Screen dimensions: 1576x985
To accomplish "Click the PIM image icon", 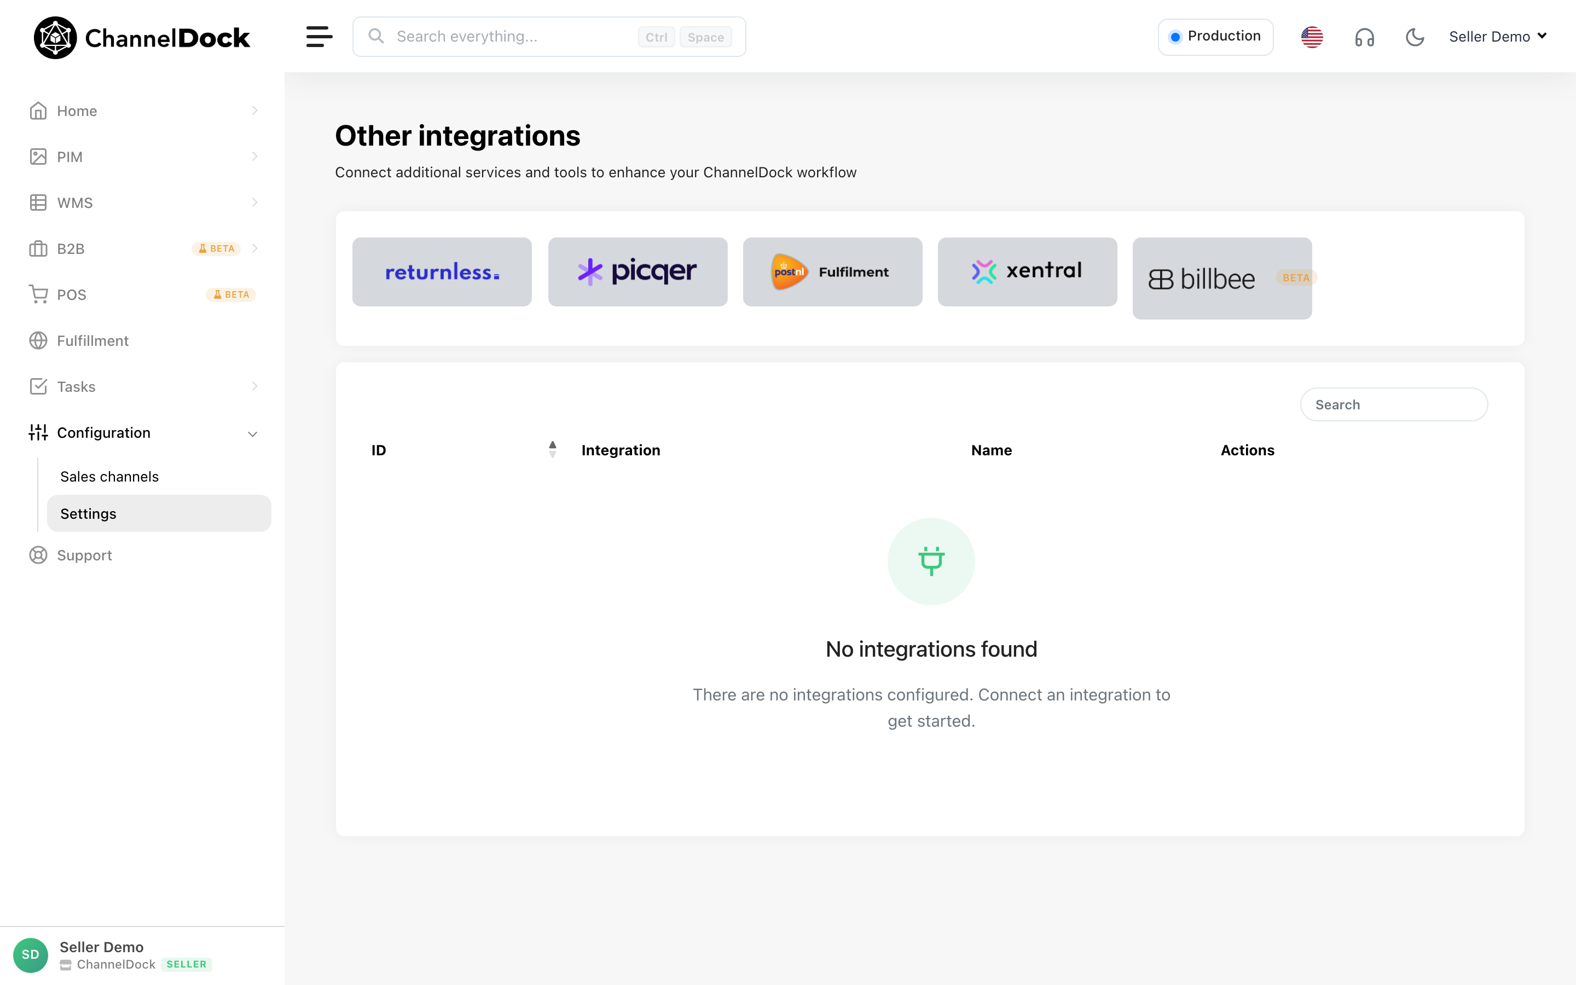I will click(38, 157).
